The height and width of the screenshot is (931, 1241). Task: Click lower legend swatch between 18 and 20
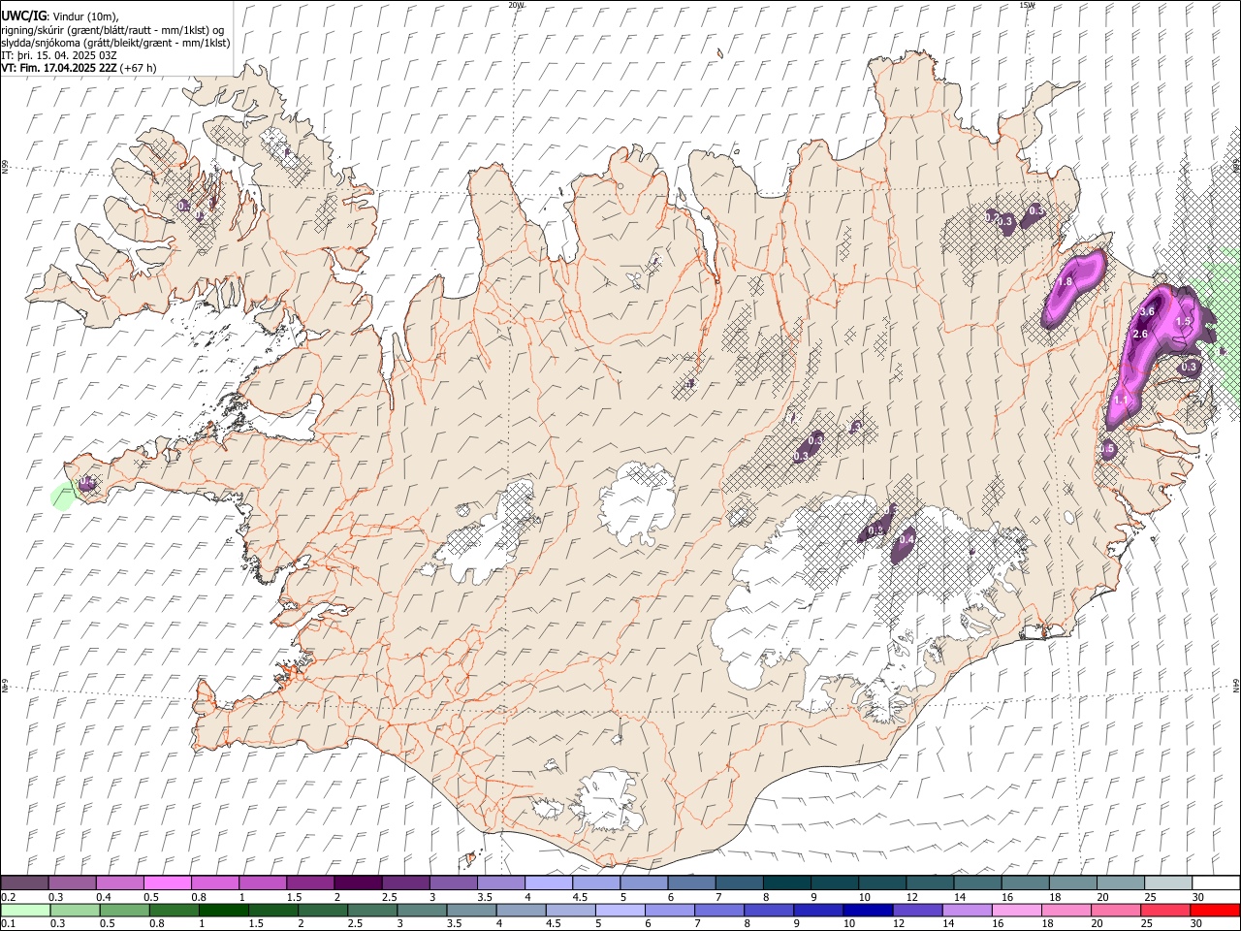point(1066,910)
